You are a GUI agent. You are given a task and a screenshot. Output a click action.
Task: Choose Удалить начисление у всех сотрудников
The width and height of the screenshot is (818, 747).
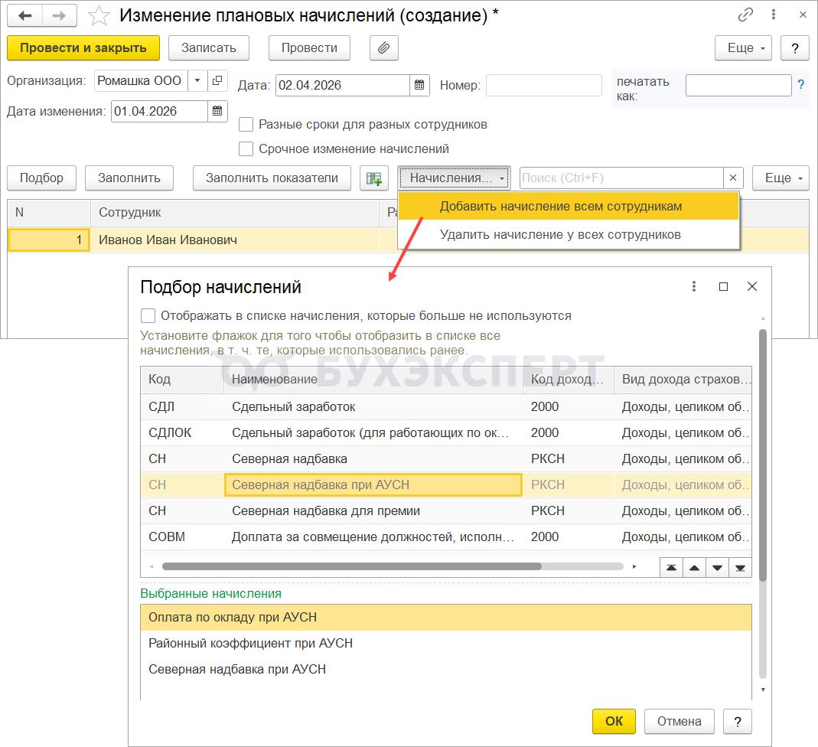click(560, 234)
